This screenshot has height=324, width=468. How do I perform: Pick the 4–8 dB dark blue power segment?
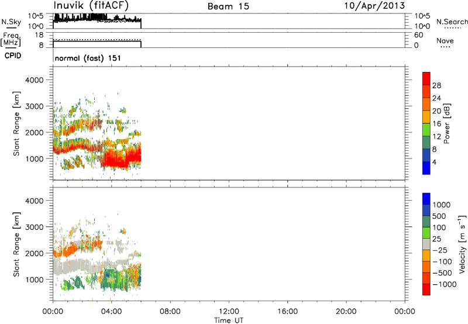coord(426,155)
